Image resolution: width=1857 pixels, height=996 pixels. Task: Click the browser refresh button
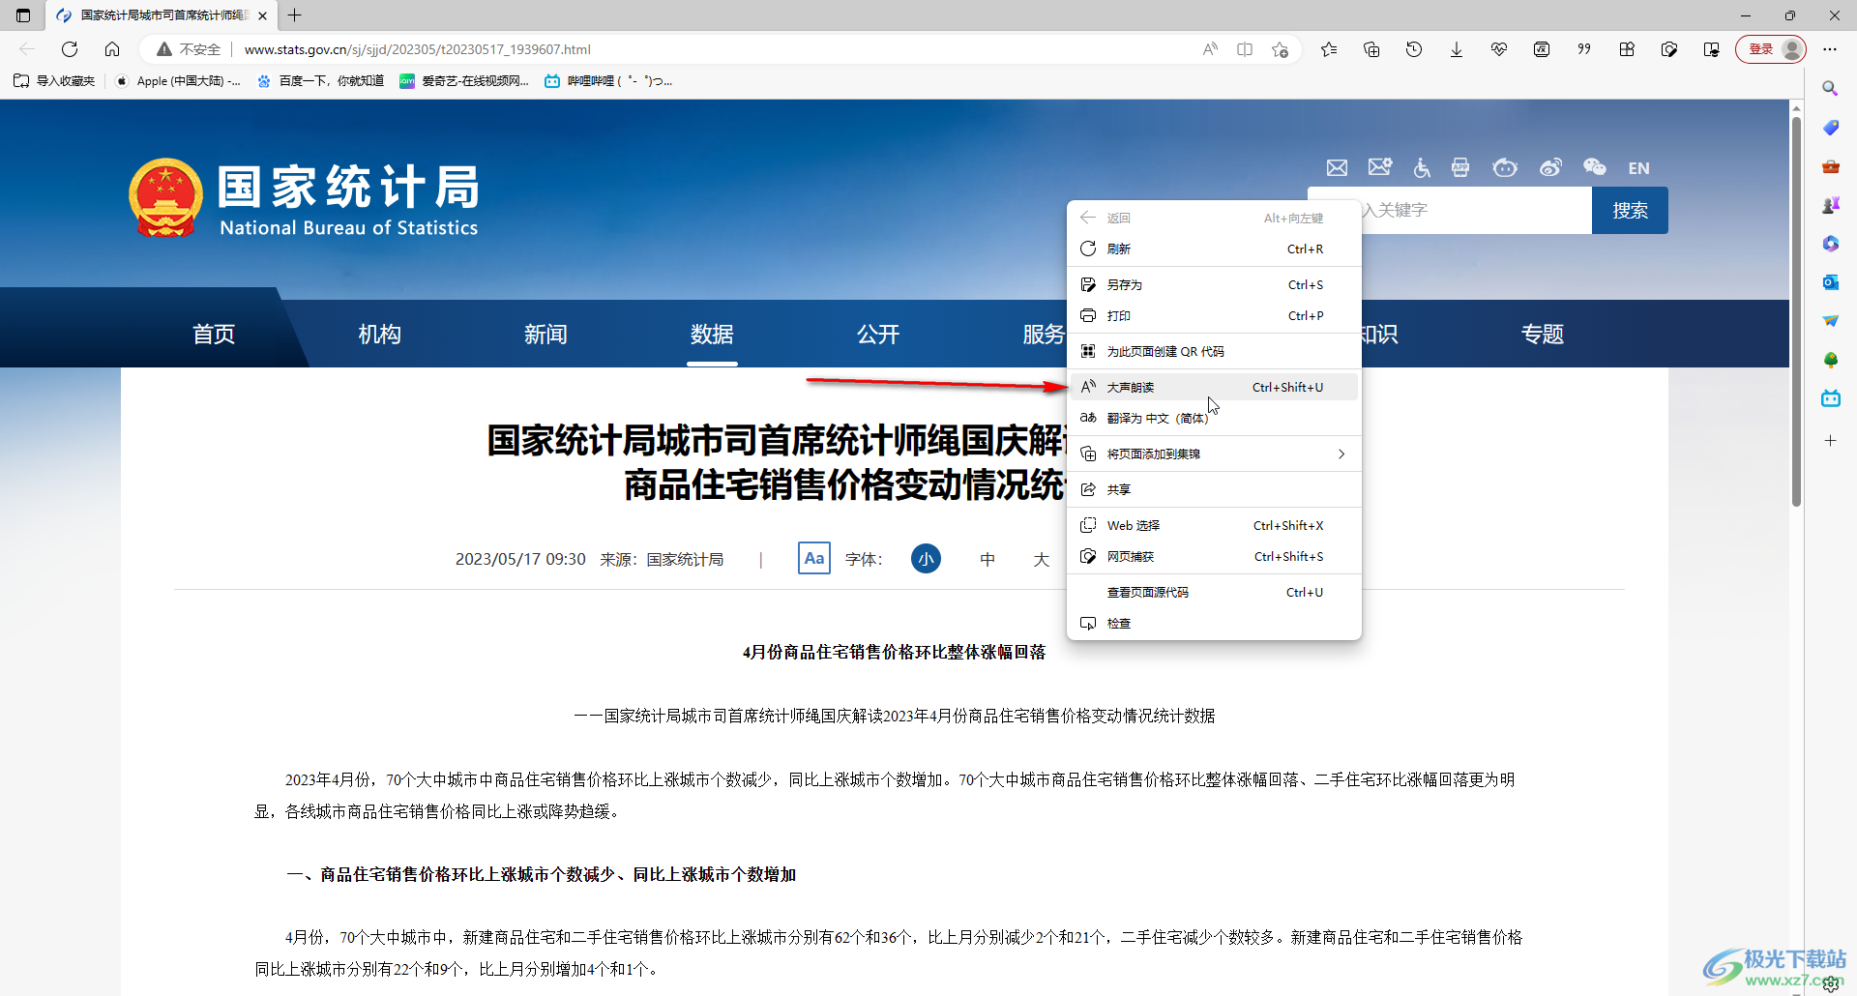coord(70,49)
